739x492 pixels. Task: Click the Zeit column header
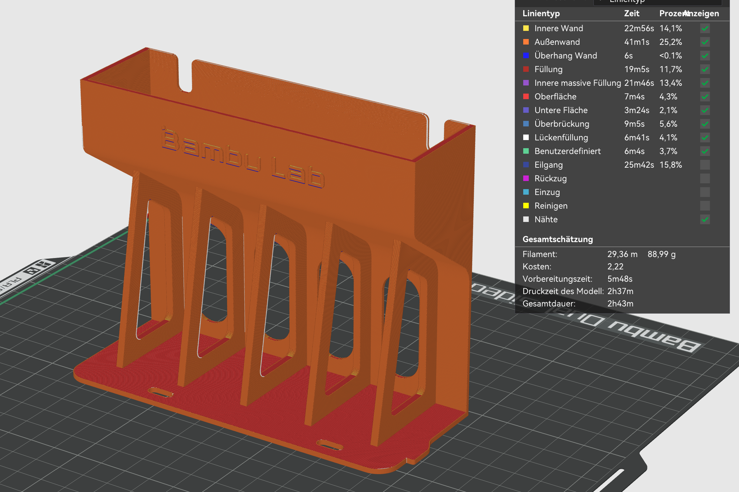click(x=631, y=14)
